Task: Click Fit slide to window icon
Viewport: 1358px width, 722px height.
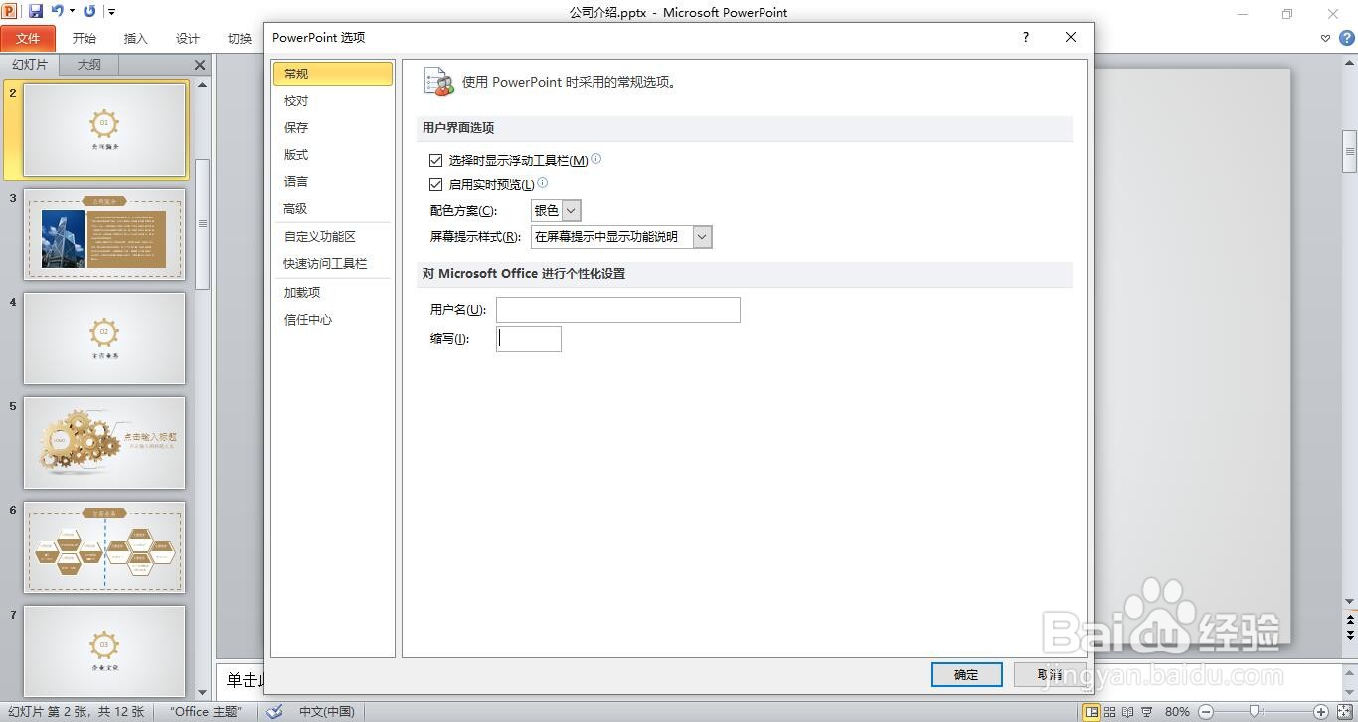Action: click(x=1343, y=712)
